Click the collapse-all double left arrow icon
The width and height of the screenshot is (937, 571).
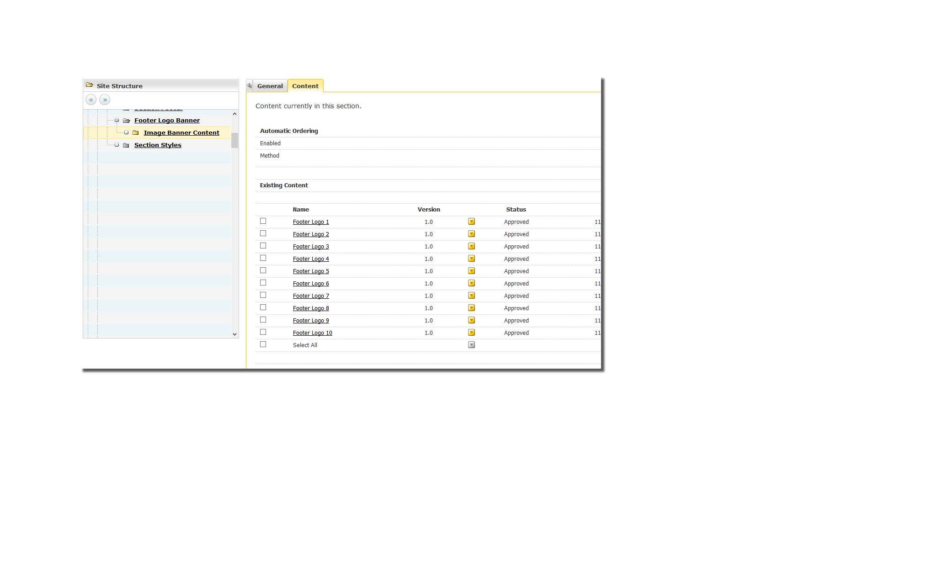(91, 100)
